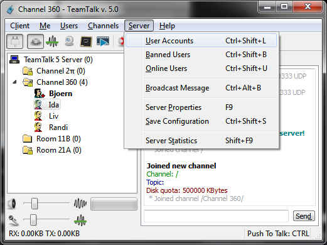Click Bjoern's user avatar icon

point(40,94)
